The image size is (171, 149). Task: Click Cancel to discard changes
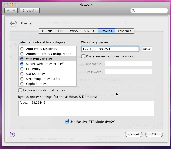coord(133,134)
